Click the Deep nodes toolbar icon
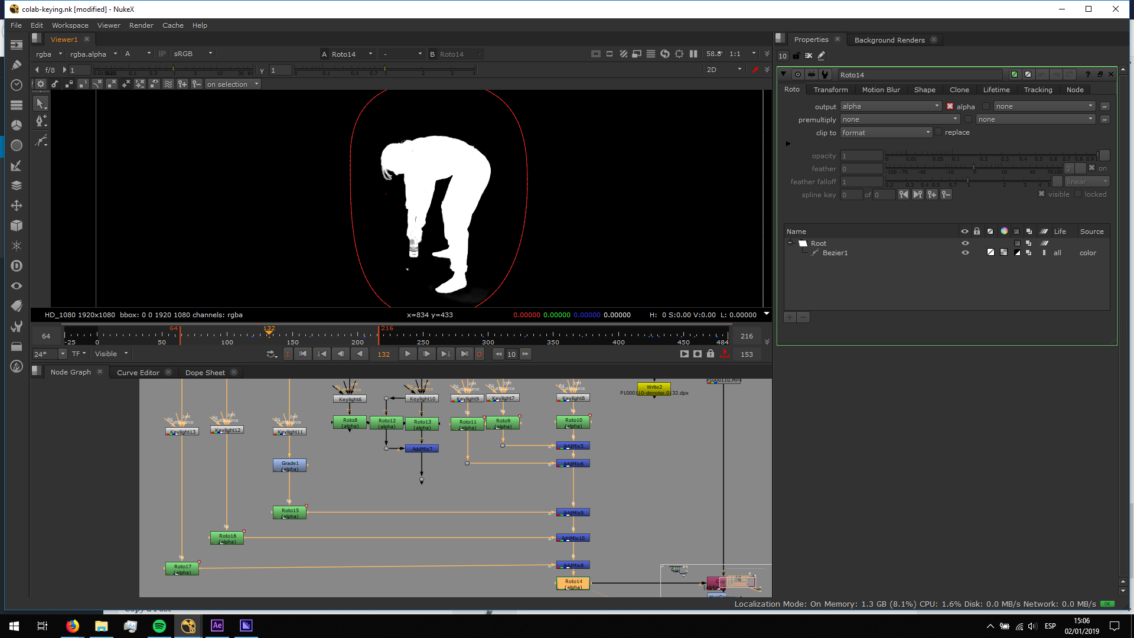 point(17,266)
